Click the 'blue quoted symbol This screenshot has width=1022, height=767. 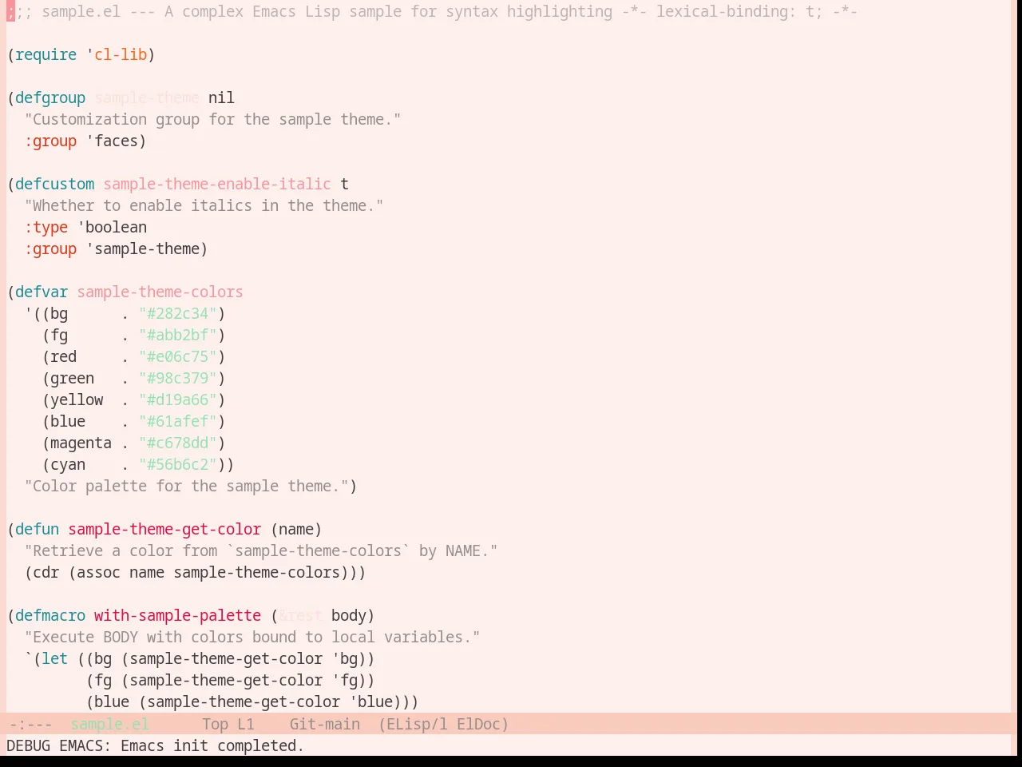[x=371, y=701]
